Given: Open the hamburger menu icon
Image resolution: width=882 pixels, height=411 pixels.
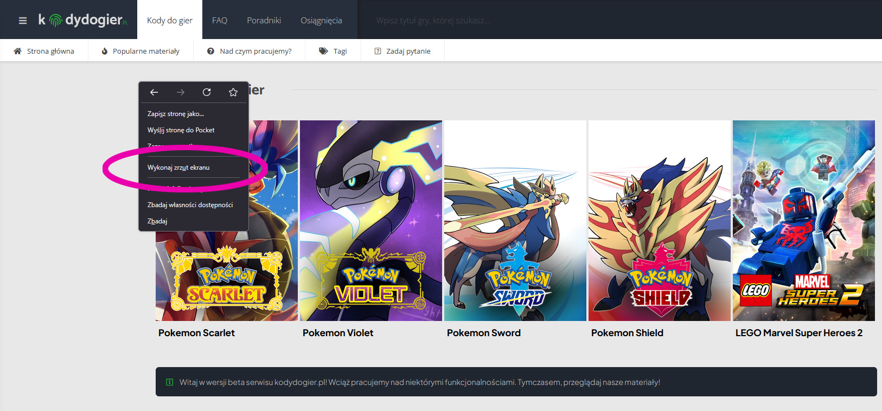Looking at the screenshot, I should [23, 21].
